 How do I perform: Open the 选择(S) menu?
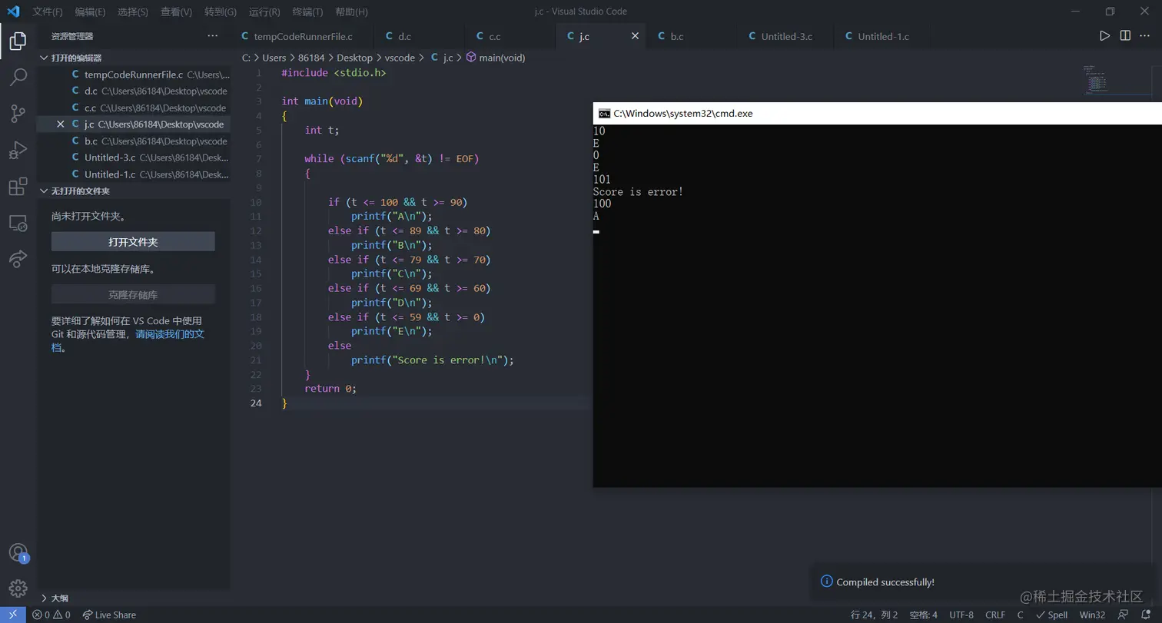[133, 12]
